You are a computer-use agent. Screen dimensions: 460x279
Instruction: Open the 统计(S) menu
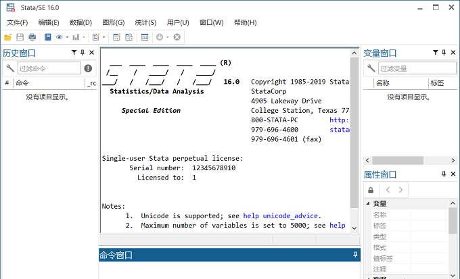[x=145, y=22]
